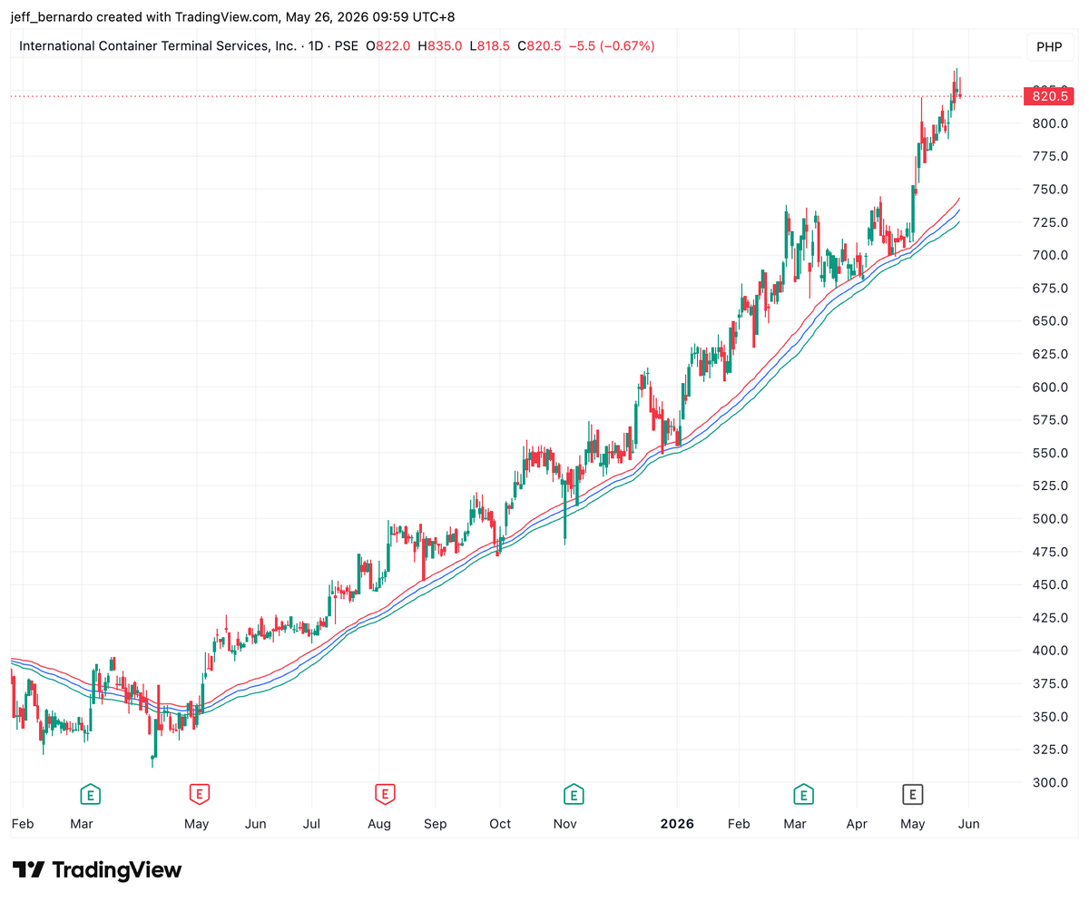
Task: Click the green earnings marker above Nov
Action: (x=573, y=795)
